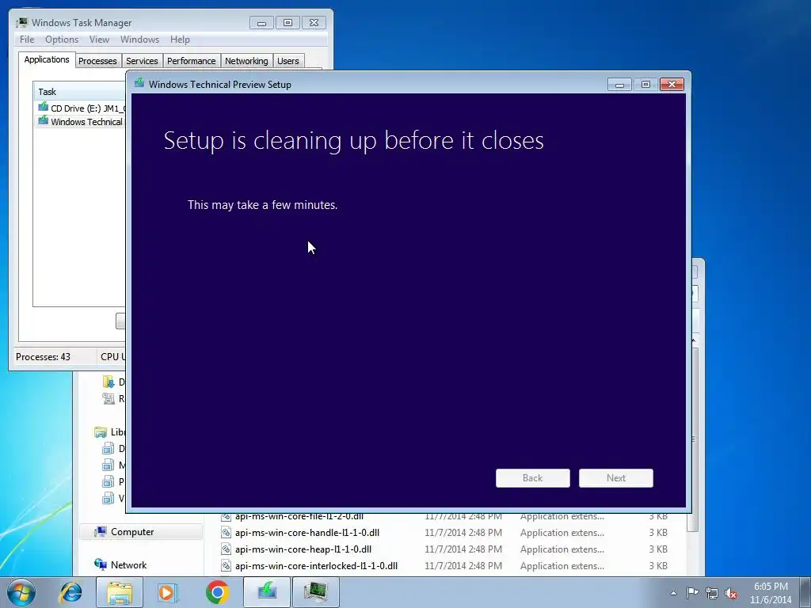Viewport: 811px width, 608px height.
Task: Click Libraries folder icon in Explorer
Action: [x=101, y=432]
